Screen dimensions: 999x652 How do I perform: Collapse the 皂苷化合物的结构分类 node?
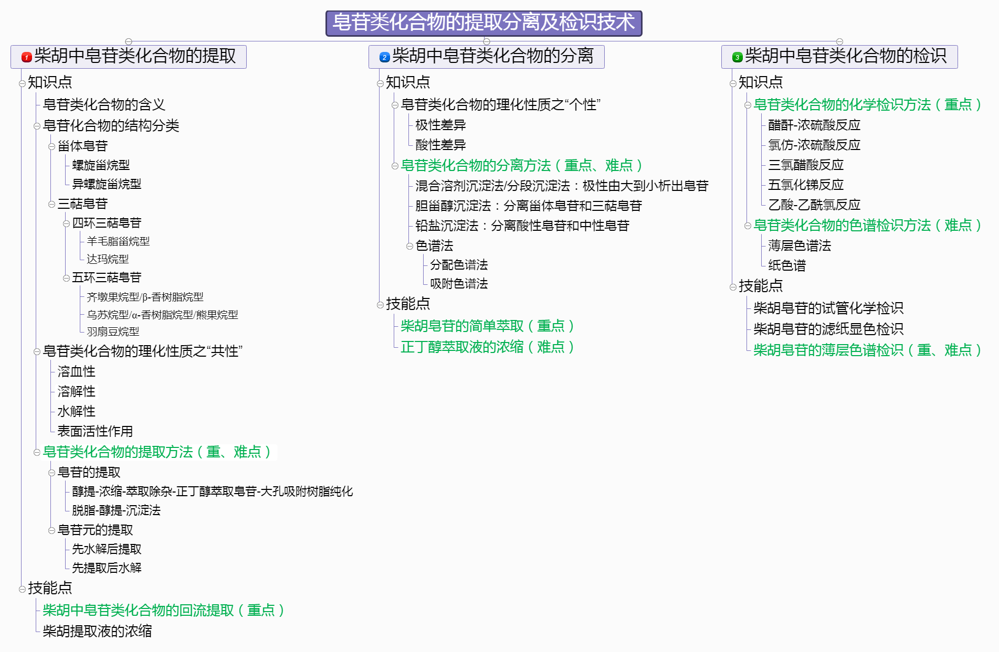(37, 126)
